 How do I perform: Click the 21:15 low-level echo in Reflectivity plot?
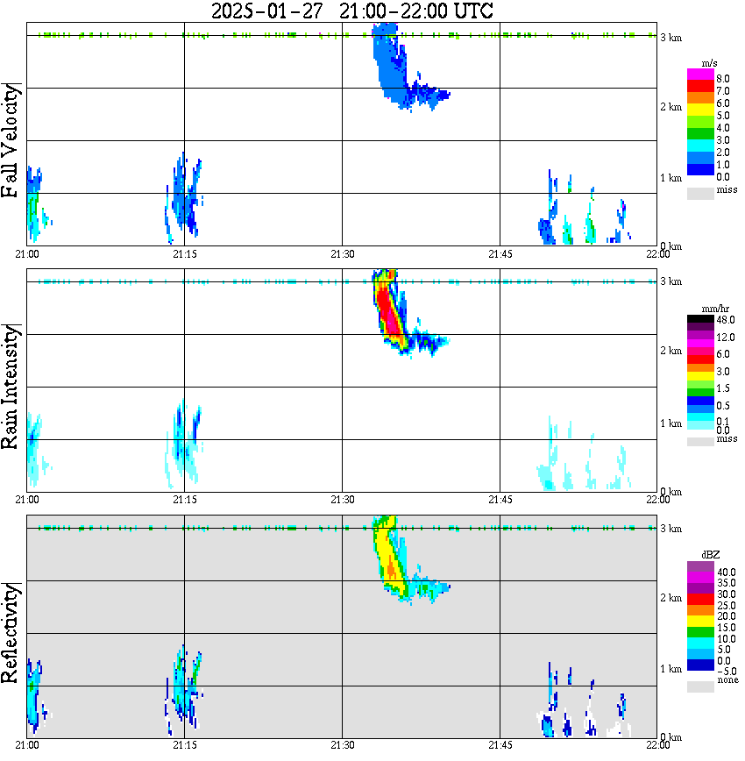(184, 689)
